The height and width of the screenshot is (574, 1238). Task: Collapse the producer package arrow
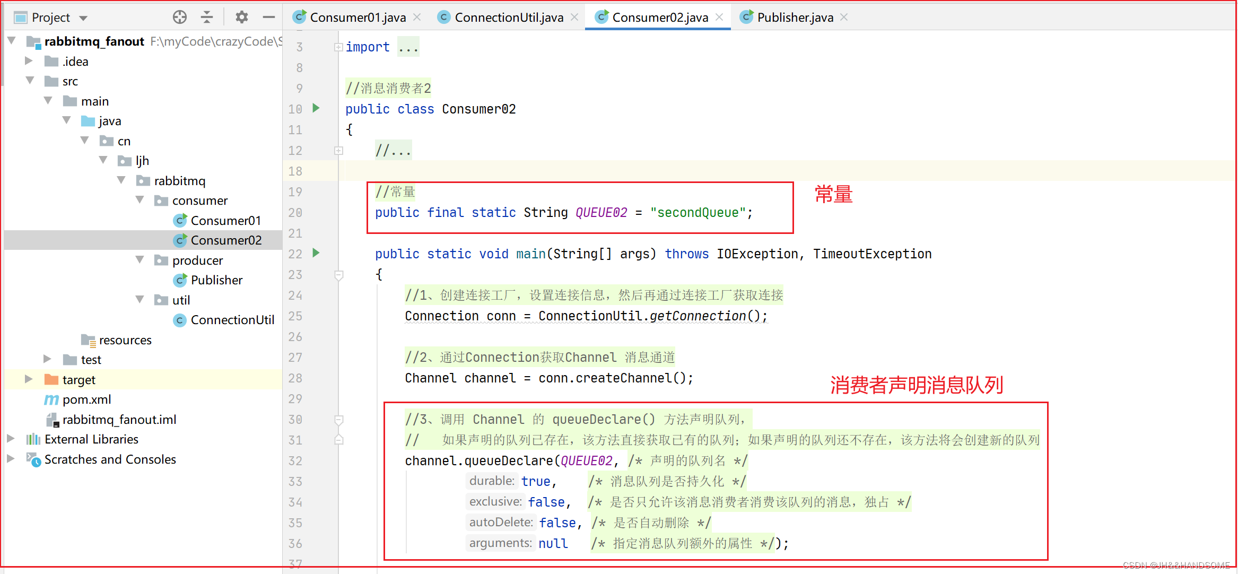(x=140, y=260)
